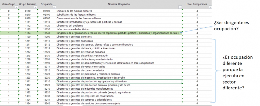Viewport: 260px width, 106px height.
Task: Click the Nombre Ocupación column header
Action: pos(119,4)
